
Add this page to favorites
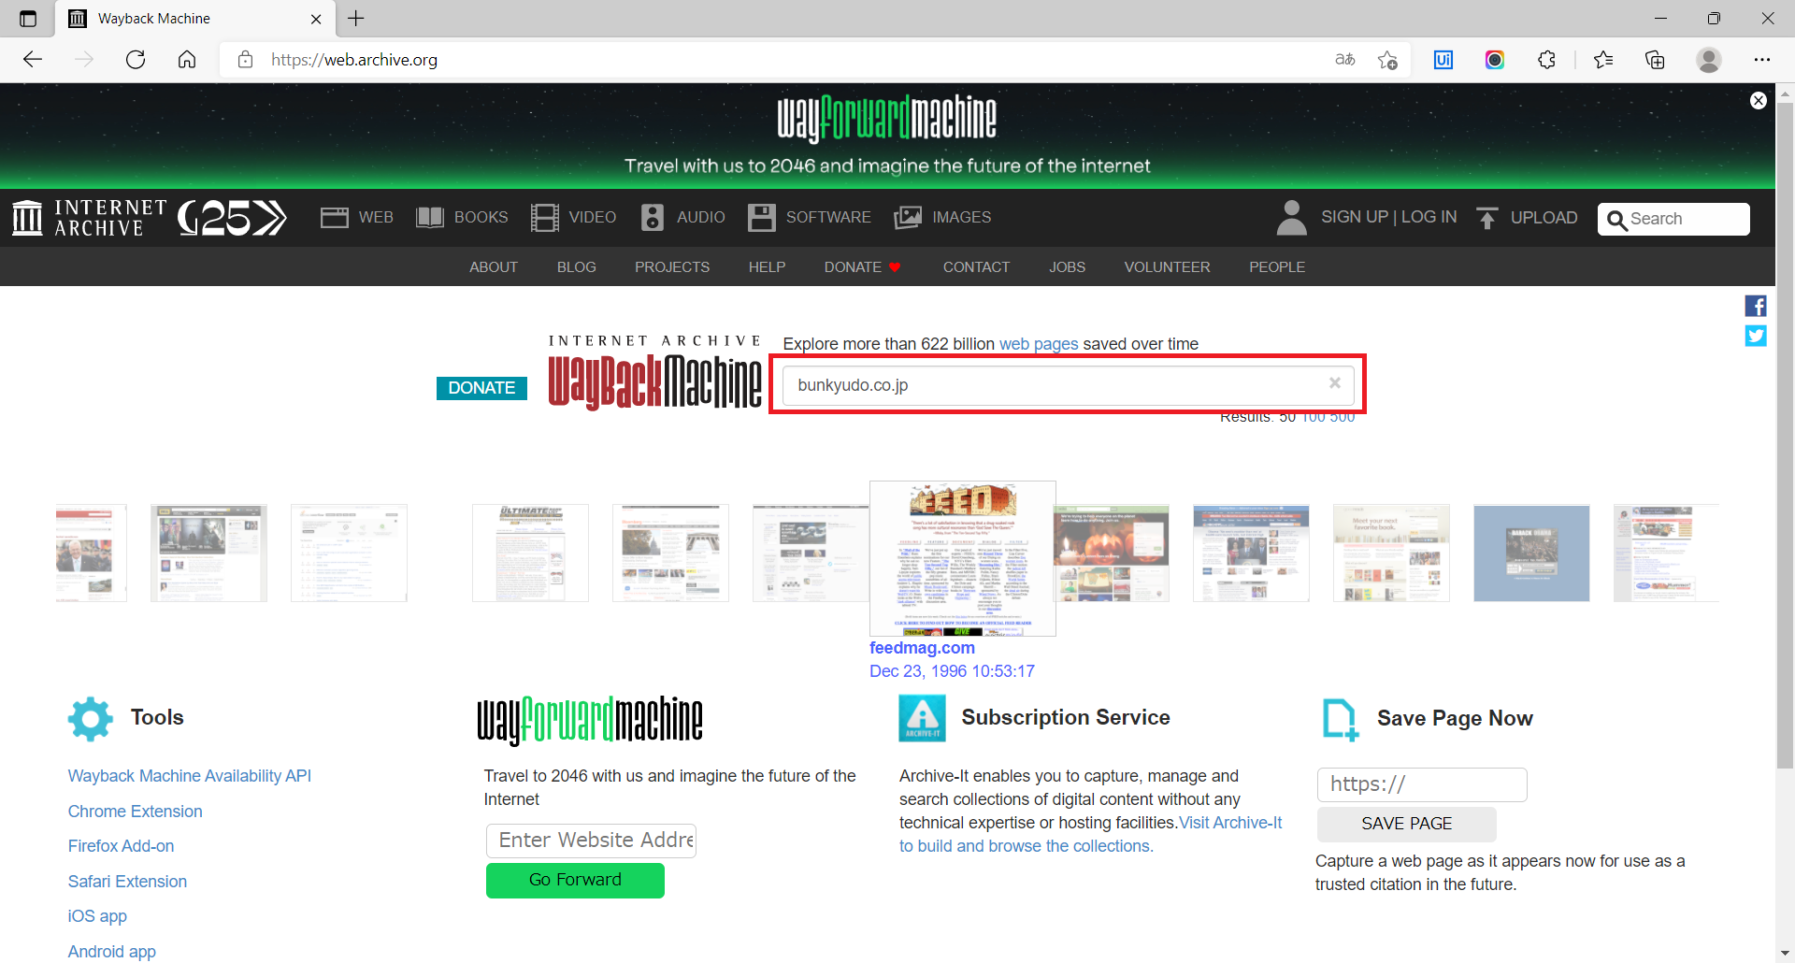[x=1387, y=60]
